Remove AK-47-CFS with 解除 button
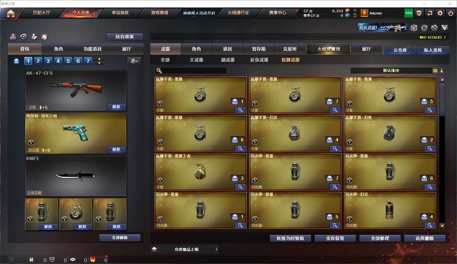 (x=116, y=107)
